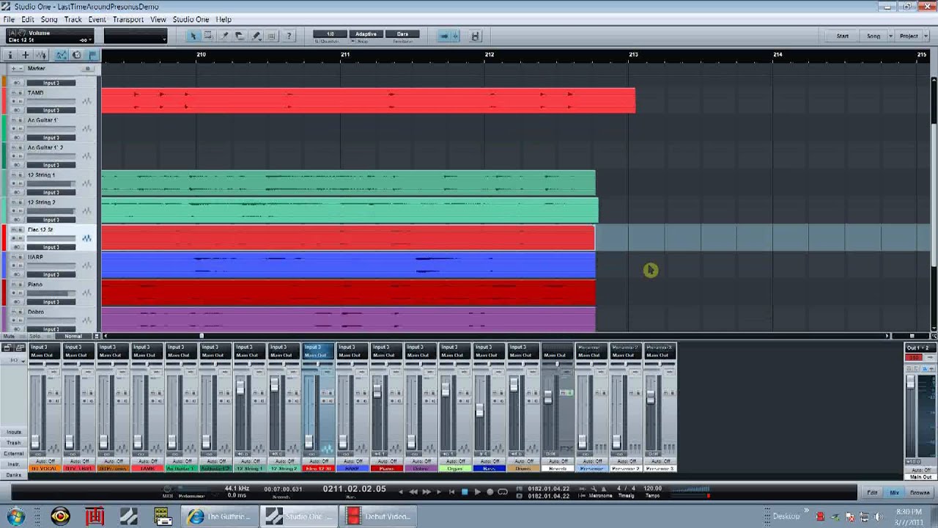Click return to zero transport button
Screen dimensions: 938x528
[451, 492]
